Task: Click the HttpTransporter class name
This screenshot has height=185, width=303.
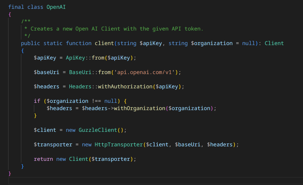Action: tap(119, 145)
